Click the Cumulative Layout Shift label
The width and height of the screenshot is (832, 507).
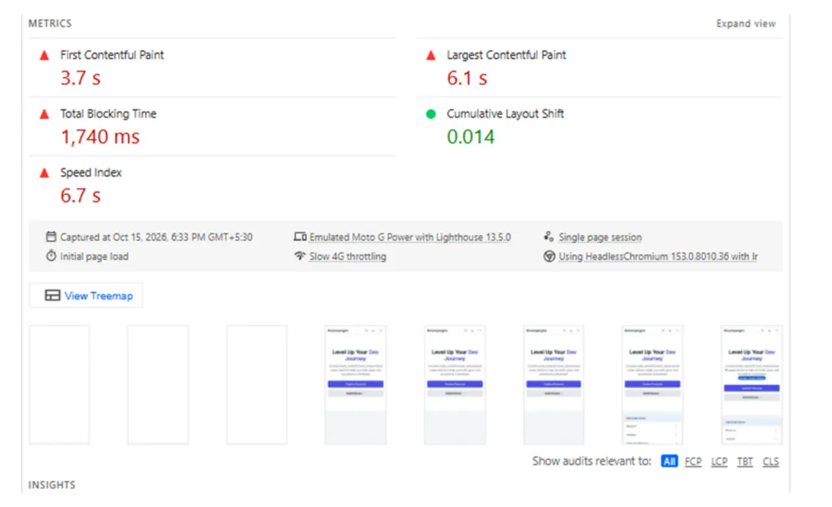pyautogui.click(x=505, y=114)
